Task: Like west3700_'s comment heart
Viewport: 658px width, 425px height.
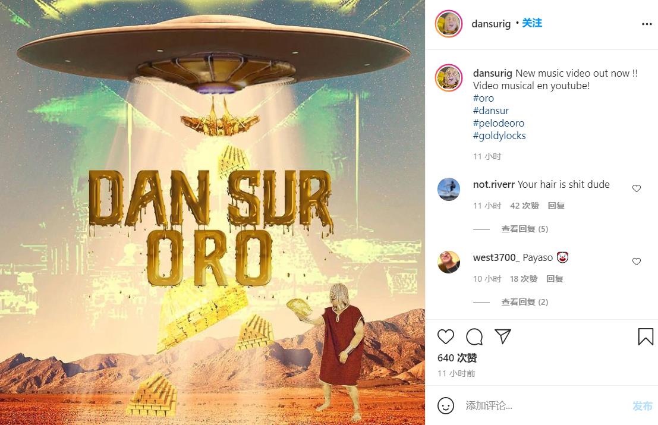Action: pyautogui.click(x=637, y=262)
